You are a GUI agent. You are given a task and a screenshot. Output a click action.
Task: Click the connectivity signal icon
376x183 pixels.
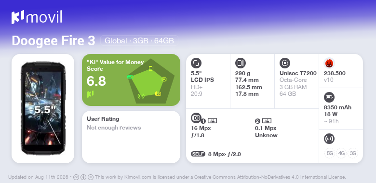point(329,139)
